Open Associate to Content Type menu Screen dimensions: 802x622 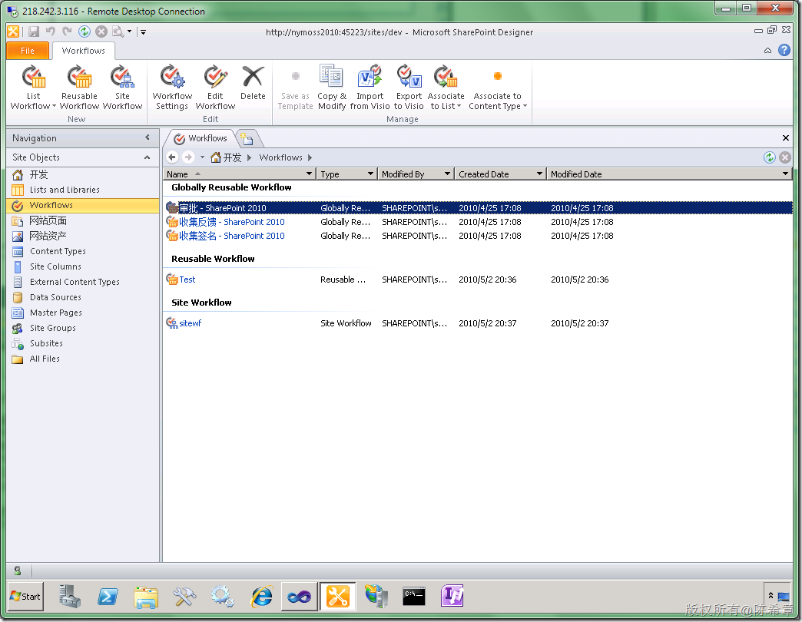click(497, 87)
